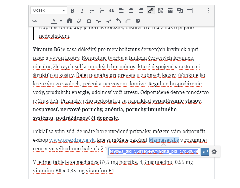Image resolution: width=240 pixels, height=188 pixels.
Task: Insert a special character with Omega icon
Action: click(89, 21)
